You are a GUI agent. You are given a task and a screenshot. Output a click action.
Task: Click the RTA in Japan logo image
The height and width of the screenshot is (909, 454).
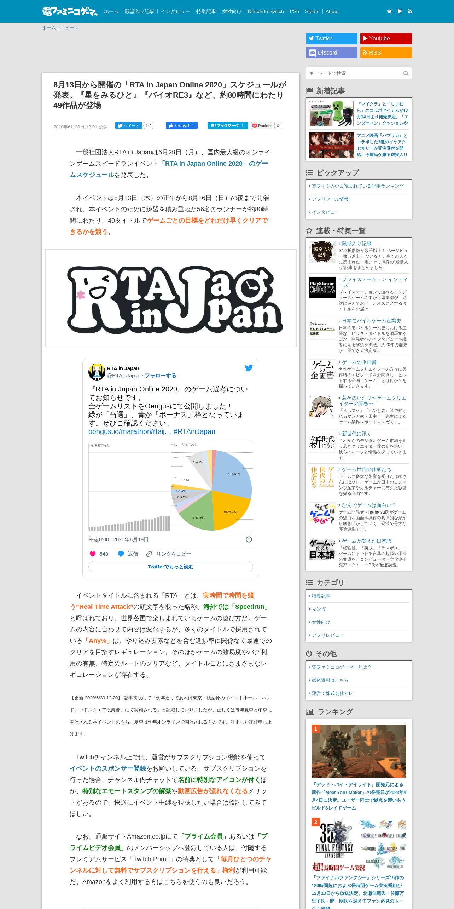(x=171, y=298)
